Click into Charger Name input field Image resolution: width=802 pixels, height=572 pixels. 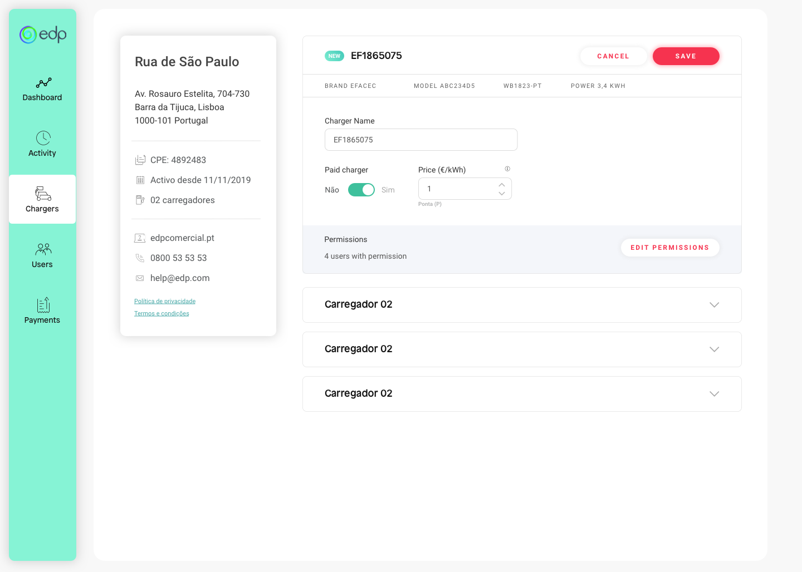click(x=421, y=140)
